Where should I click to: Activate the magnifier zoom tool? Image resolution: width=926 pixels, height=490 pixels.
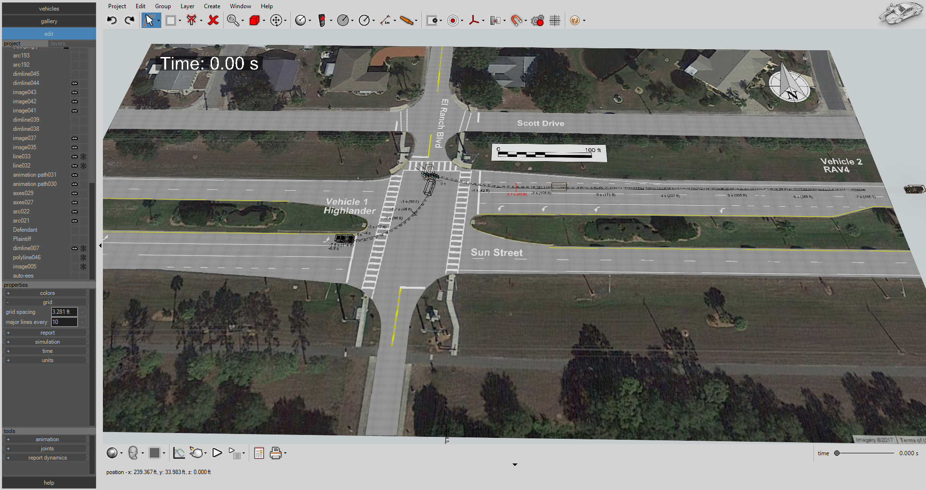coord(233,20)
